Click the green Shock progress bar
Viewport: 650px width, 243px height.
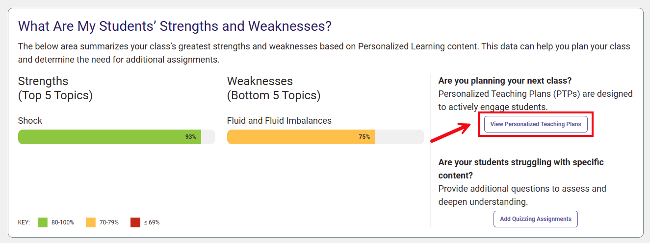[109, 137]
